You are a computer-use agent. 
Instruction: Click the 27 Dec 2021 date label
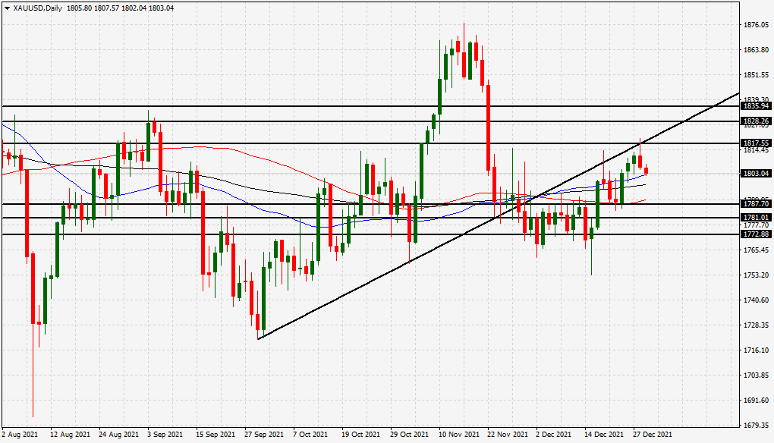click(652, 435)
